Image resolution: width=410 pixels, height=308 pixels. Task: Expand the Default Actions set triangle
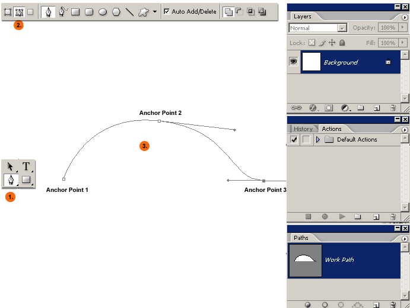pos(317,139)
